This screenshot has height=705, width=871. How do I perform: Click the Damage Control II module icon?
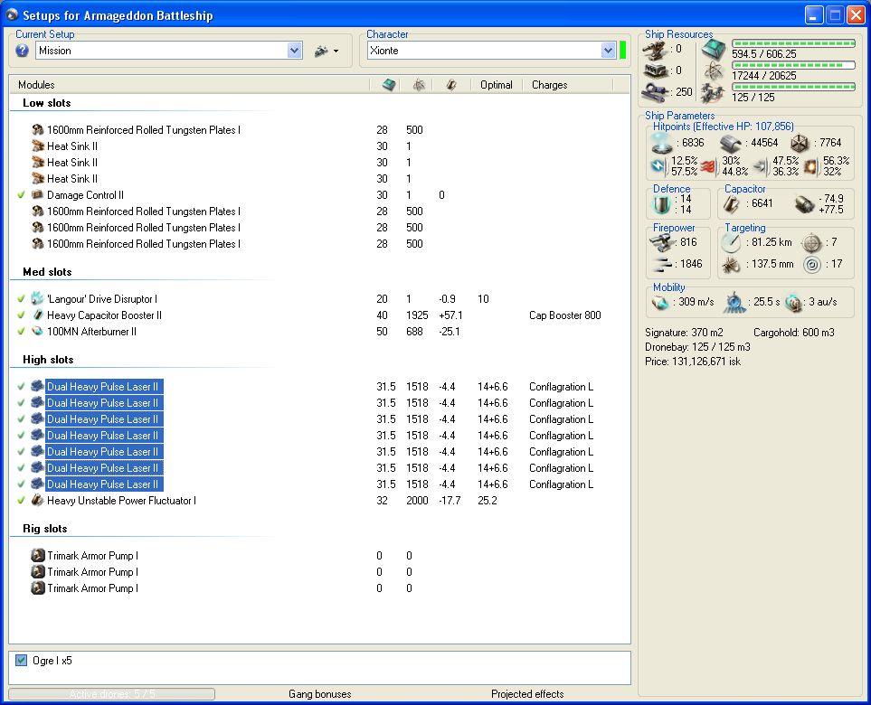tap(38, 195)
